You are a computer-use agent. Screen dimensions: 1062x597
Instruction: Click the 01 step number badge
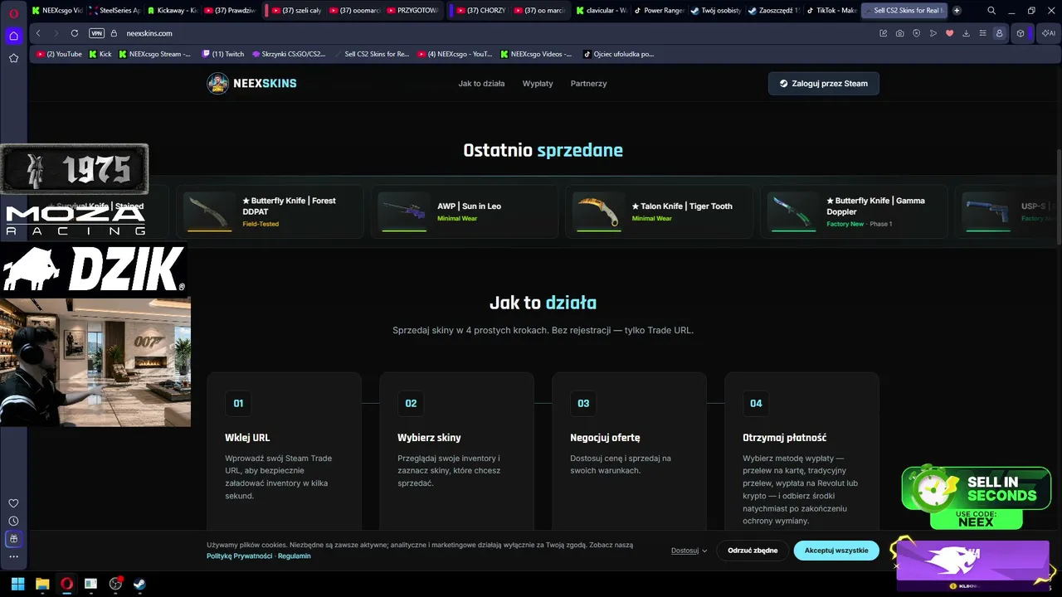click(x=238, y=403)
